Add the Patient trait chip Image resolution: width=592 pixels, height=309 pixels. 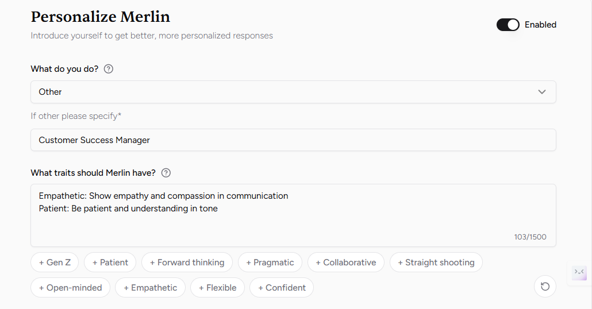click(110, 262)
